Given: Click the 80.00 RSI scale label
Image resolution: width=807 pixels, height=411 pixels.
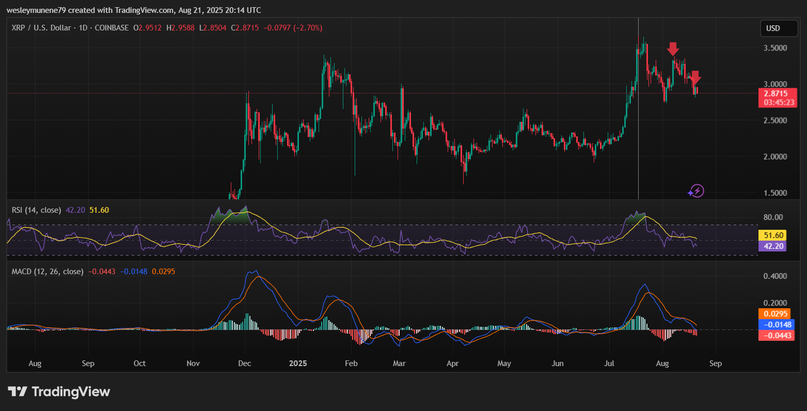Looking at the screenshot, I should click(x=773, y=217).
